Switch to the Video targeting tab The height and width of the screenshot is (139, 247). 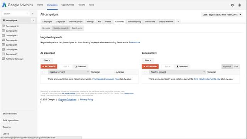pos(134,22)
